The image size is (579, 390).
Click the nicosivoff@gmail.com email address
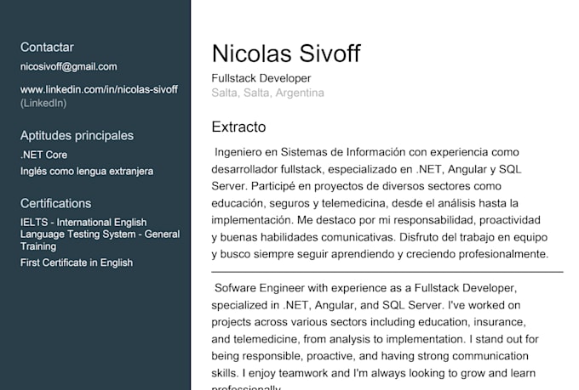pyautogui.click(x=69, y=67)
